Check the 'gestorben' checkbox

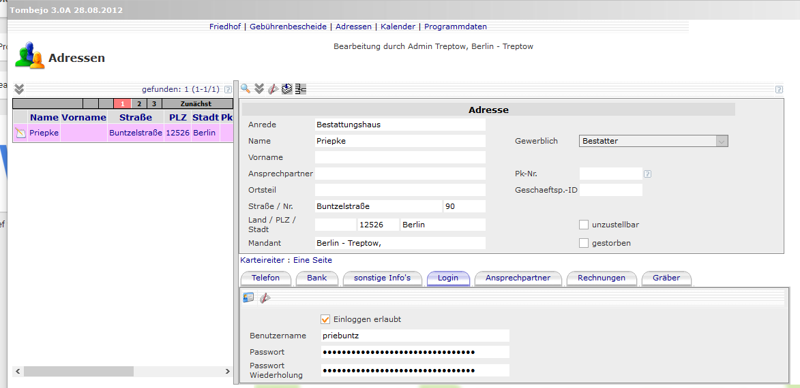[583, 243]
